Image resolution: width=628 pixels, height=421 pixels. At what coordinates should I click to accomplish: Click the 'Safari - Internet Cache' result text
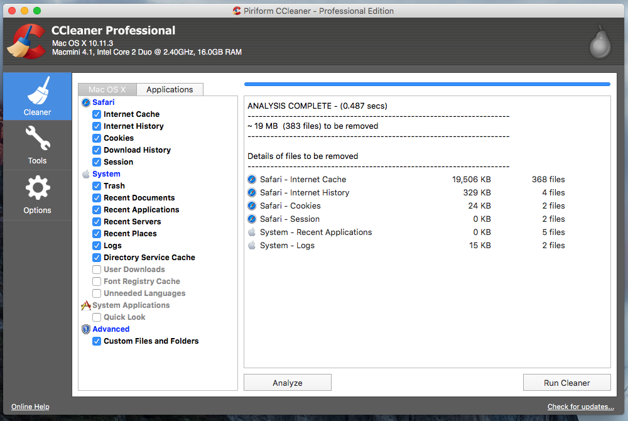click(303, 180)
